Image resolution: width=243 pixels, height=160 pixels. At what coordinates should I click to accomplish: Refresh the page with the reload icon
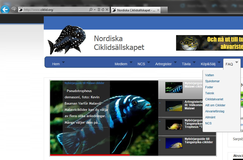pyautogui.click(x=103, y=10)
